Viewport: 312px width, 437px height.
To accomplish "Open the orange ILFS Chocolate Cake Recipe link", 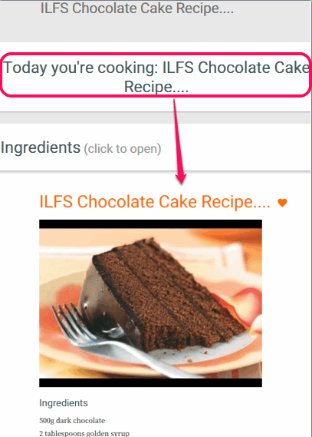I will pos(155,202).
